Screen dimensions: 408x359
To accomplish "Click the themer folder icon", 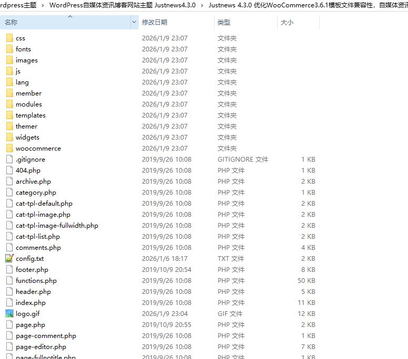I will click(9, 126).
